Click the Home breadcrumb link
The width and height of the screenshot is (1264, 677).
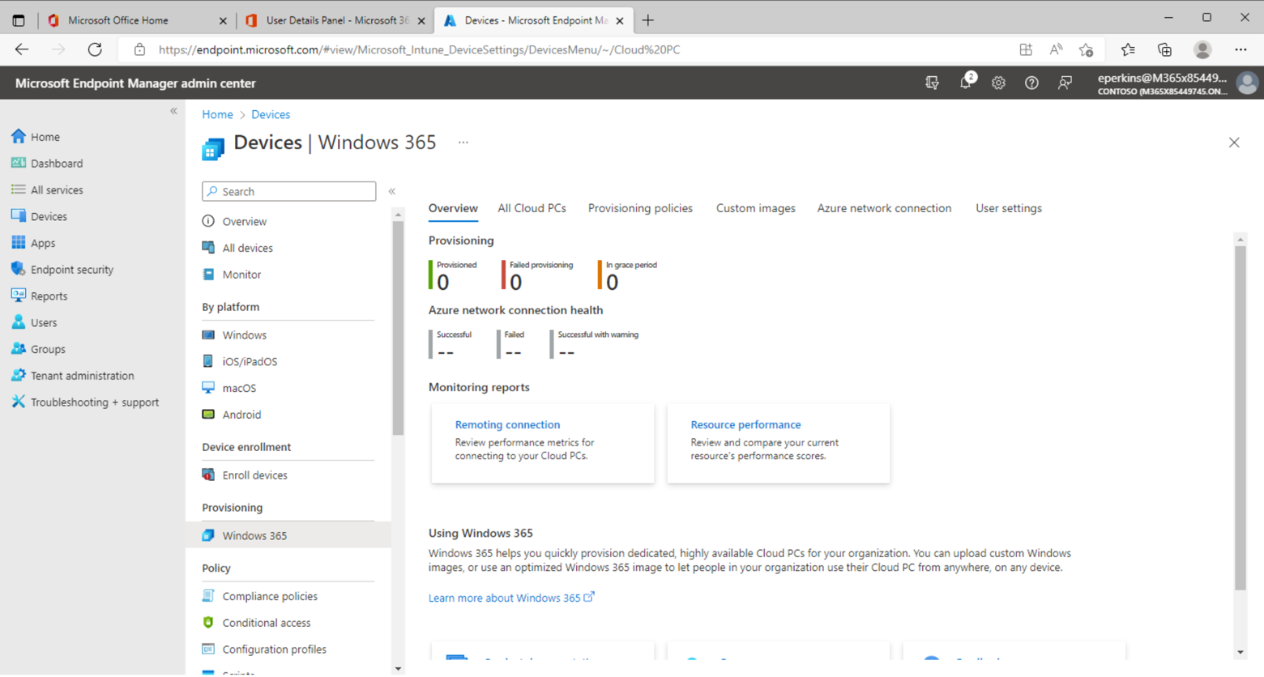point(217,114)
